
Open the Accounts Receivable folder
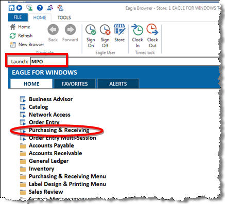(55, 153)
